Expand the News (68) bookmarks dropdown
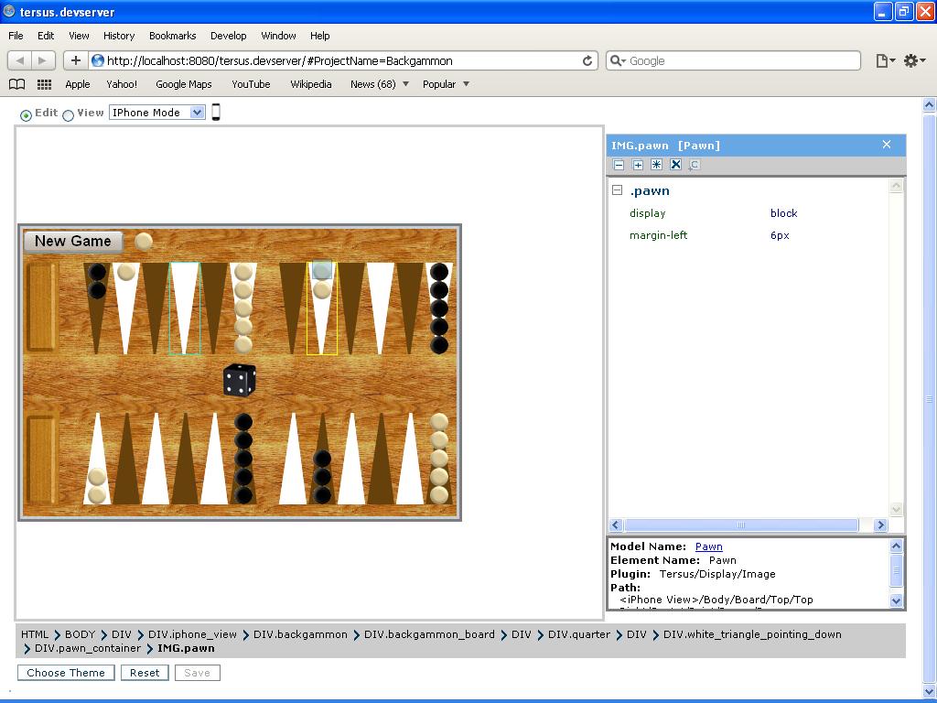This screenshot has height=703, width=937. pos(405,84)
